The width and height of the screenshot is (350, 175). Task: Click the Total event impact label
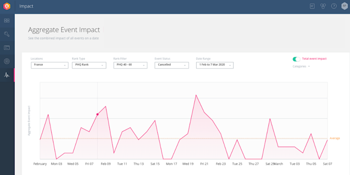314,59
